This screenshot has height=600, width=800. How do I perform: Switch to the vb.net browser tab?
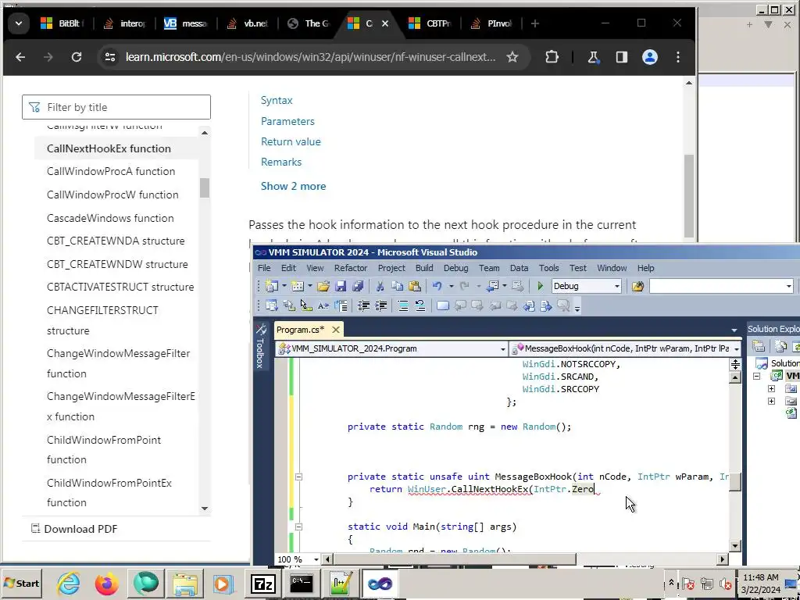(248, 23)
